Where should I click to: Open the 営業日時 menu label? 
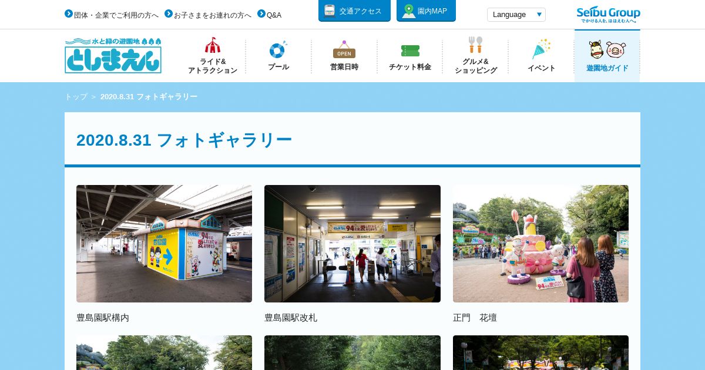[x=344, y=67]
